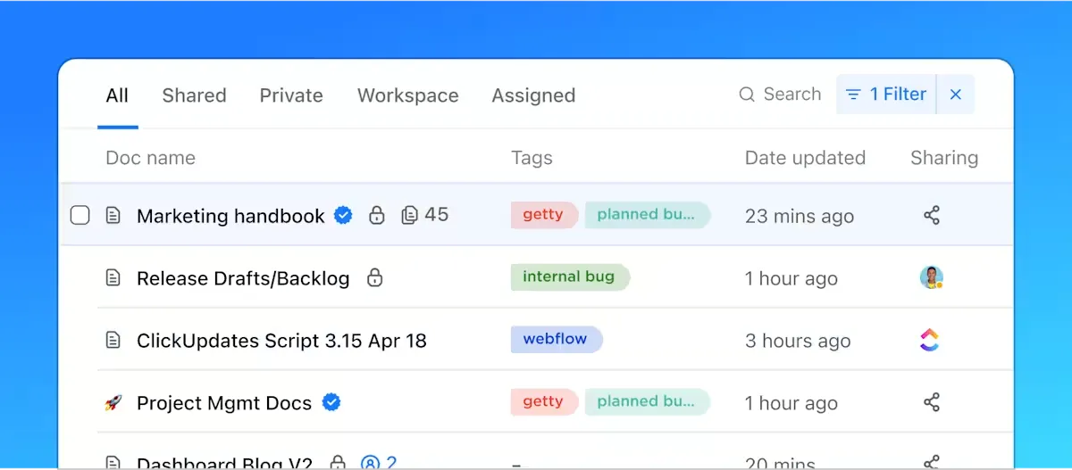Click the ClickUp logo in ClickUpdates Script row

(931, 340)
